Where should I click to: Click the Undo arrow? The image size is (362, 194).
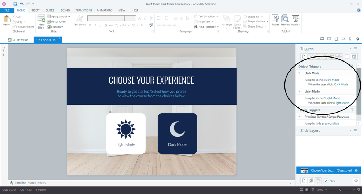point(22,4)
